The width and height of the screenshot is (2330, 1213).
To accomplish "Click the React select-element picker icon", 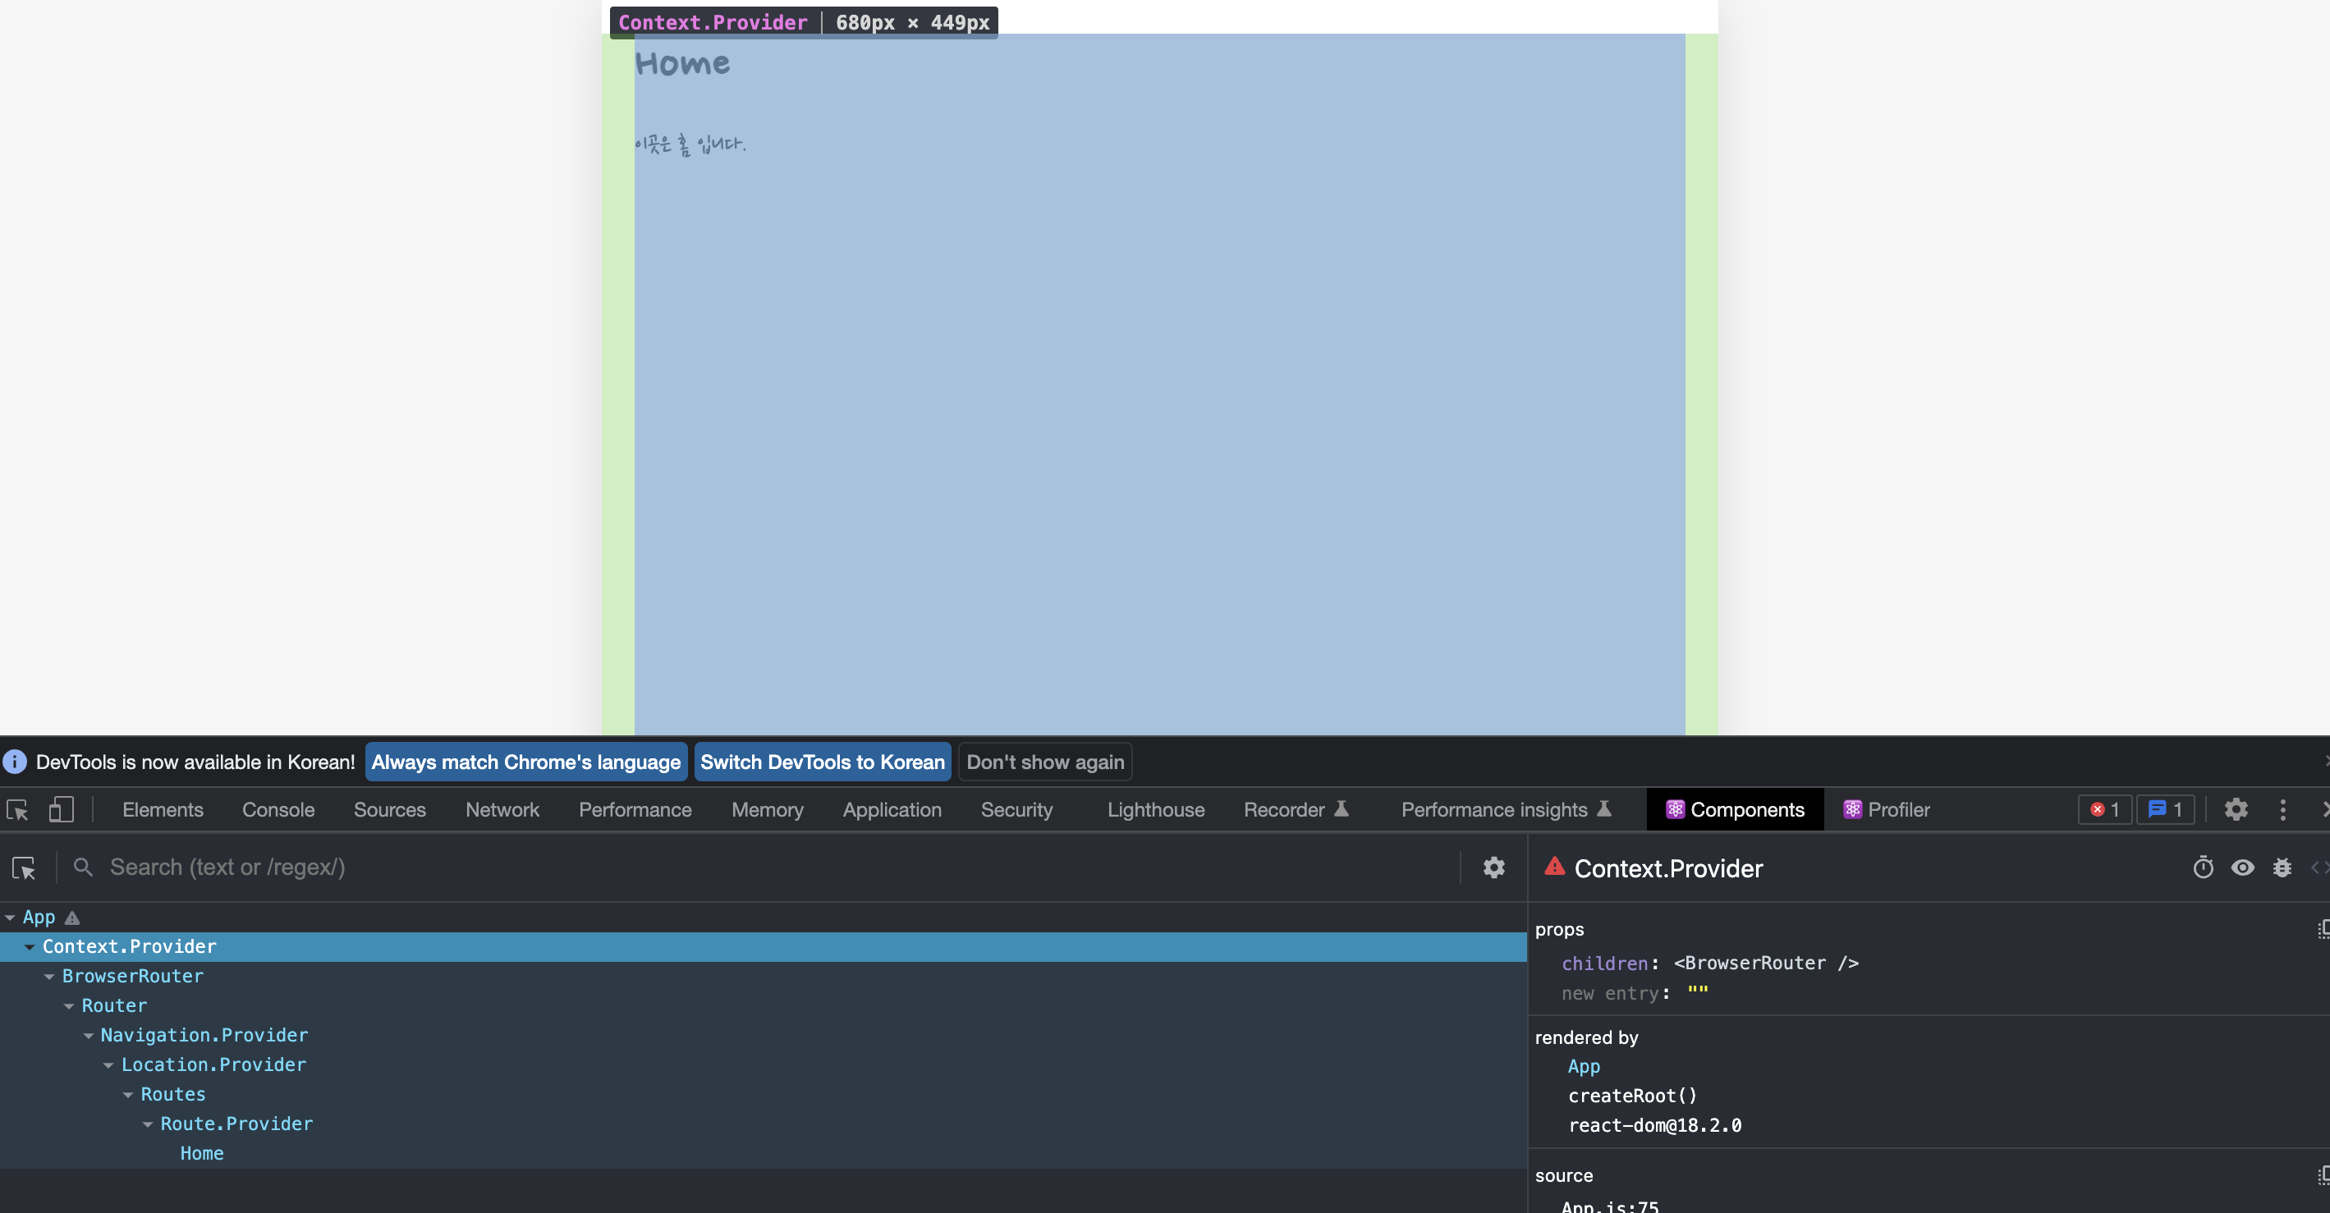I will point(24,867).
